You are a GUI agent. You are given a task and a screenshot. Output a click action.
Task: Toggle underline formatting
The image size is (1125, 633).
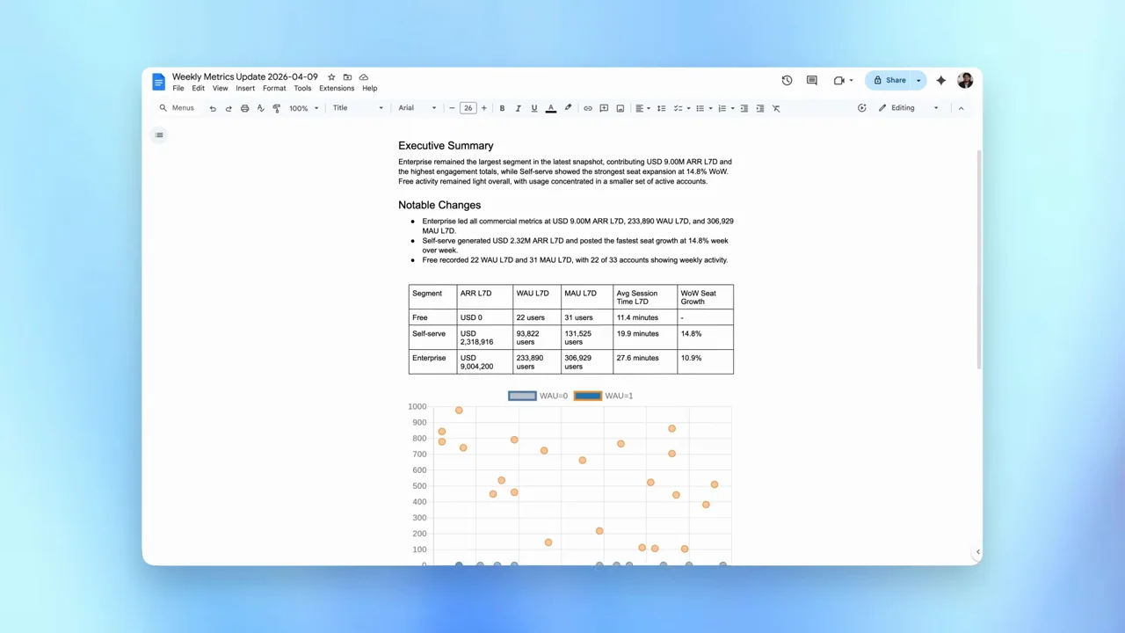click(533, 108)
